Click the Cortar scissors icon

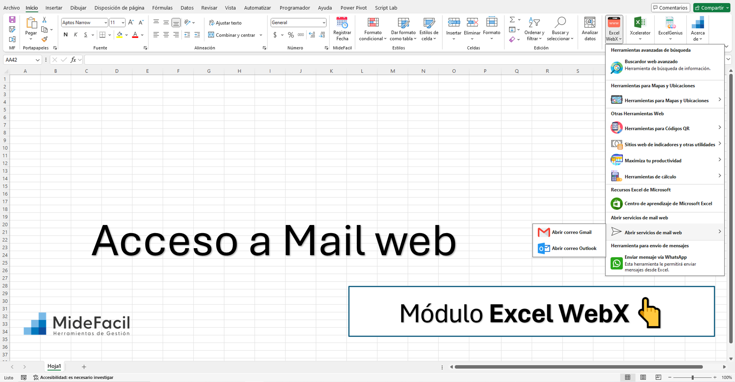point(44,20)
